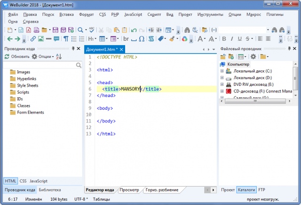Click the Insert Image toolbar icon

41,38
